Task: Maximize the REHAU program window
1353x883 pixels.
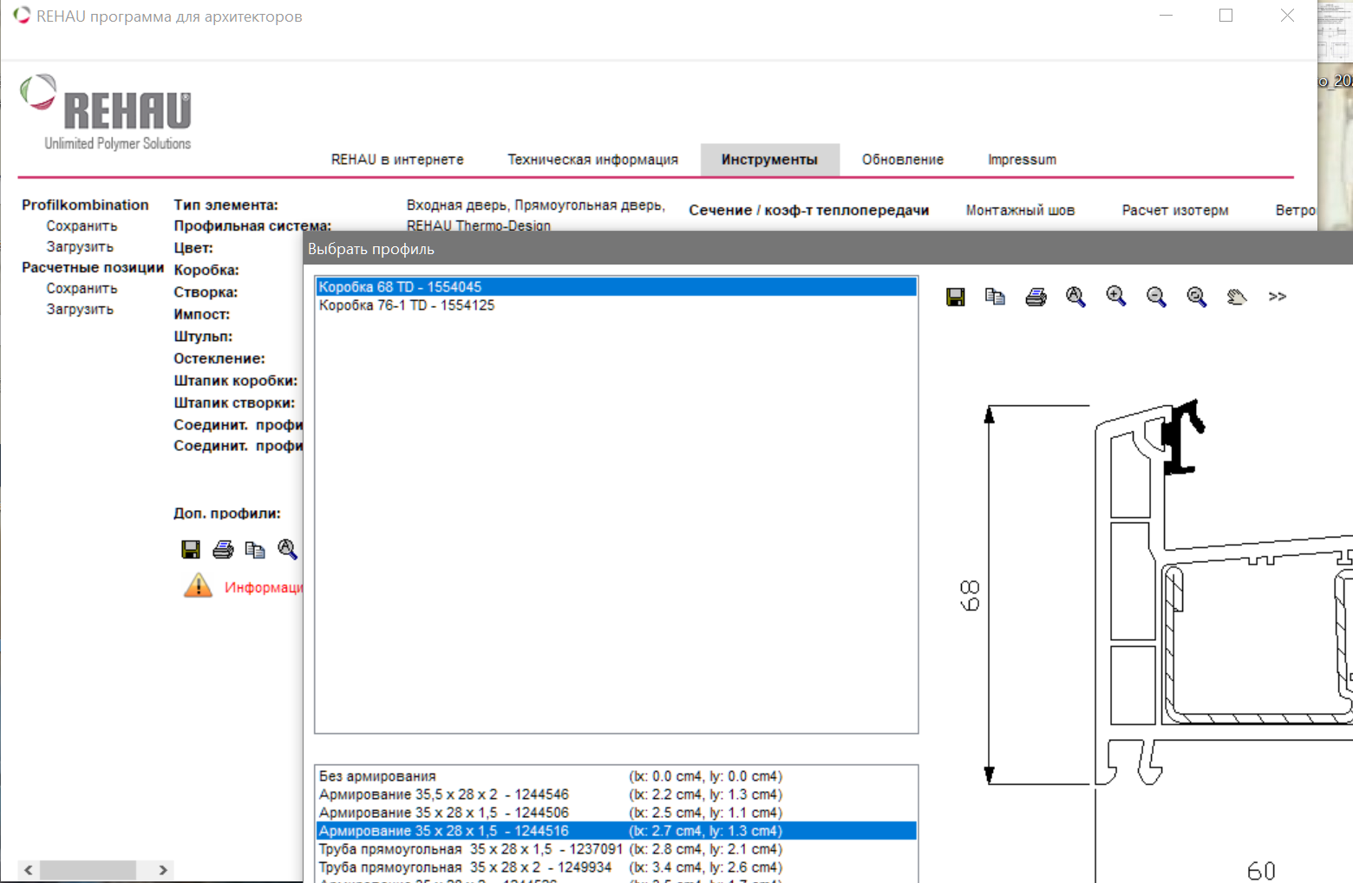Action: (x=1226, y=16)
